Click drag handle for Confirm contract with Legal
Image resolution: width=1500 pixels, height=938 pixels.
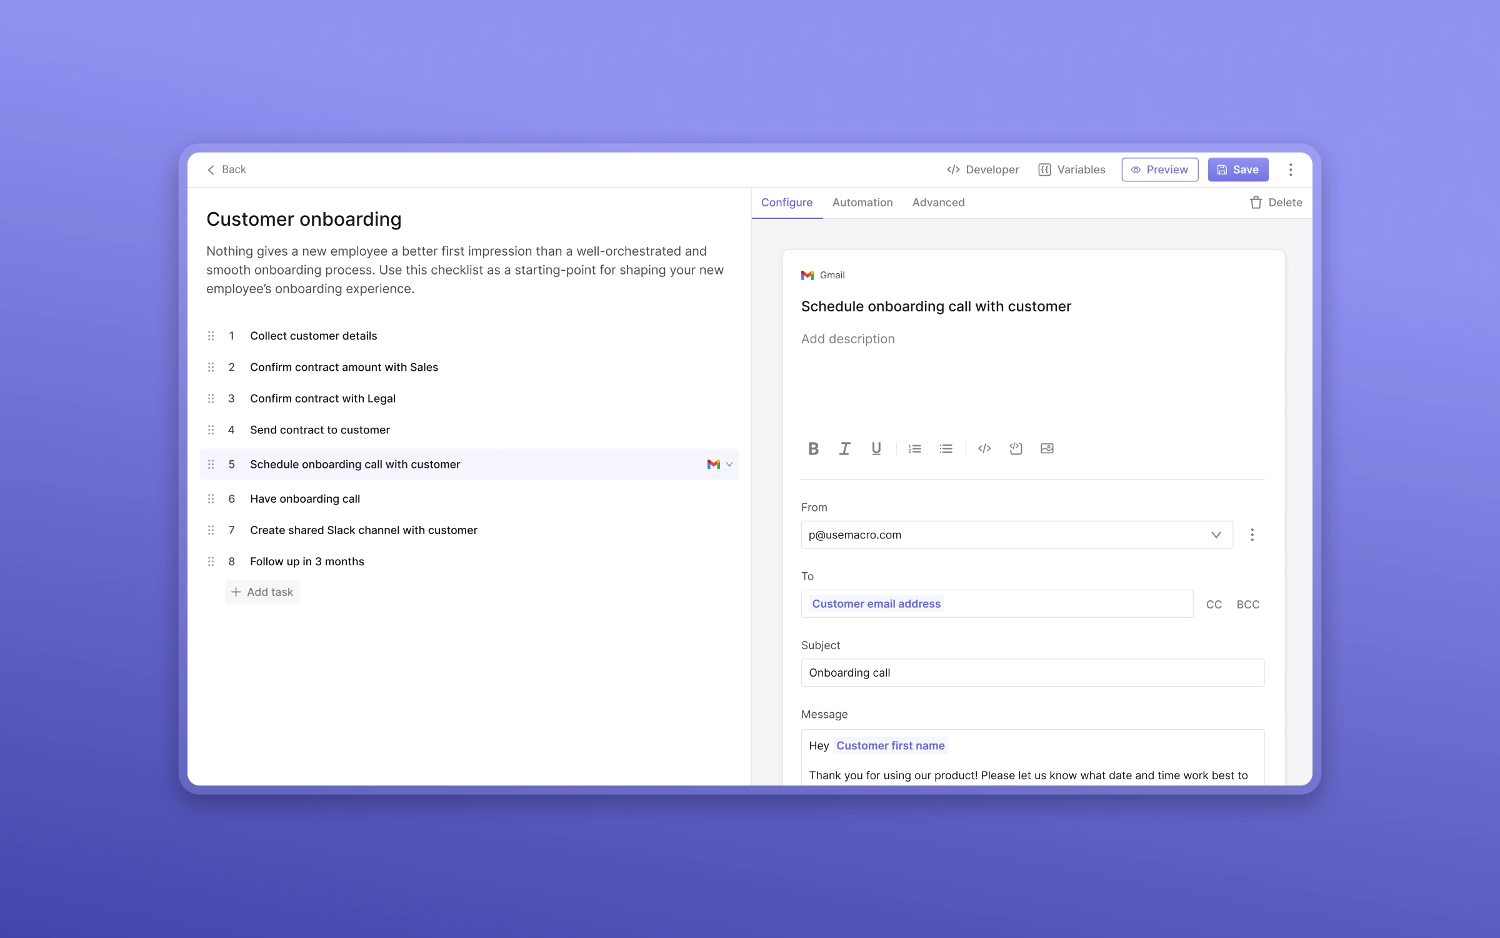(x=211, y=398)
